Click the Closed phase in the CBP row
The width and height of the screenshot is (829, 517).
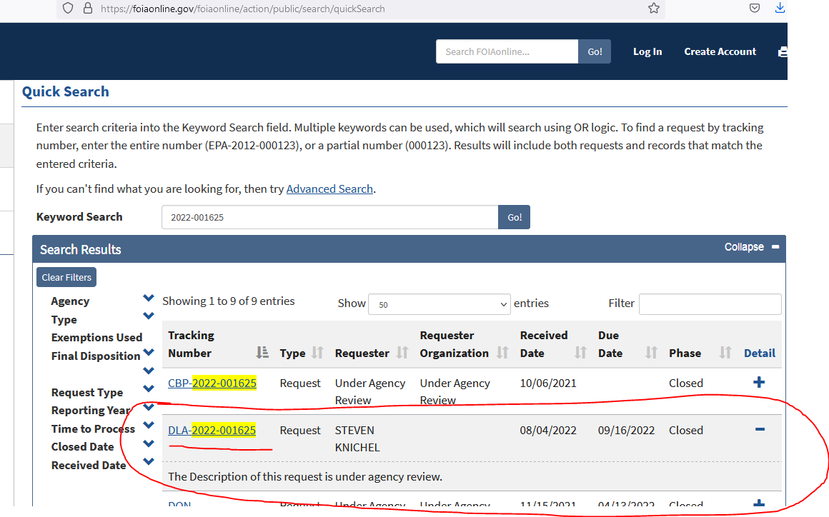tap(686, 383)
